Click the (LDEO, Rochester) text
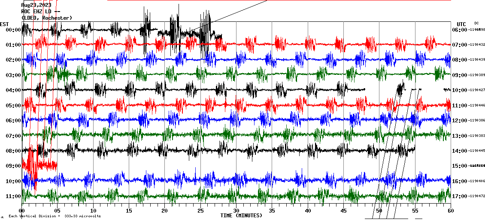Viewport: 485px width, 222px height. click(x=46, y=18)
